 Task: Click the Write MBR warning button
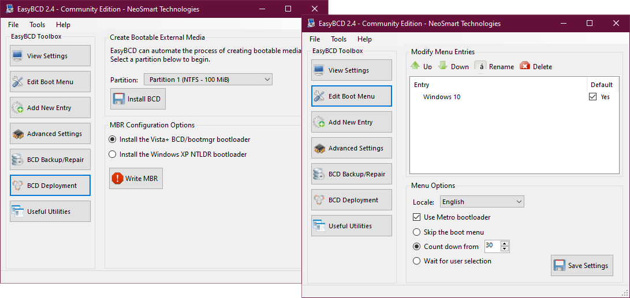coord(136,178)
